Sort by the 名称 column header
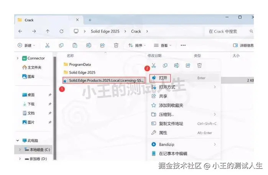The width and height of the screenshot is (268, 175). (x=70, y=56)
